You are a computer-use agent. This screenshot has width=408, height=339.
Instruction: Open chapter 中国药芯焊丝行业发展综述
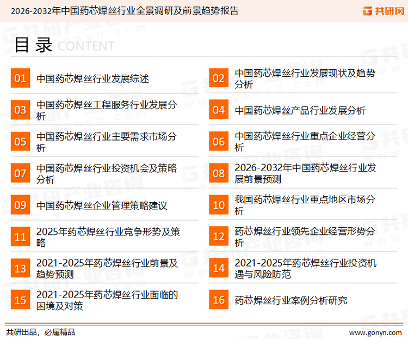92,78
